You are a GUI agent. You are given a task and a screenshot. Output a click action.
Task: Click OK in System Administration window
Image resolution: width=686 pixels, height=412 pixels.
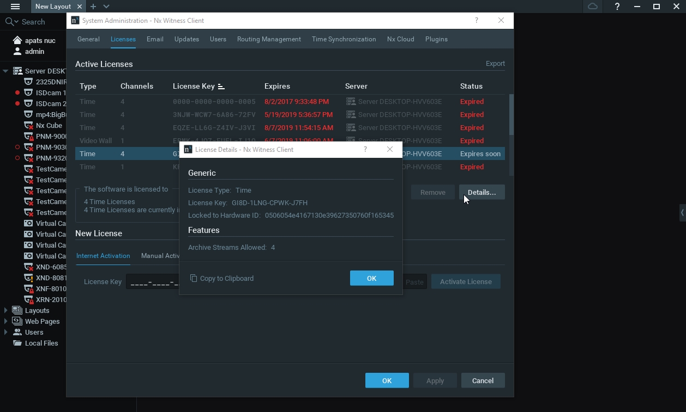click(x=387, y=380)
